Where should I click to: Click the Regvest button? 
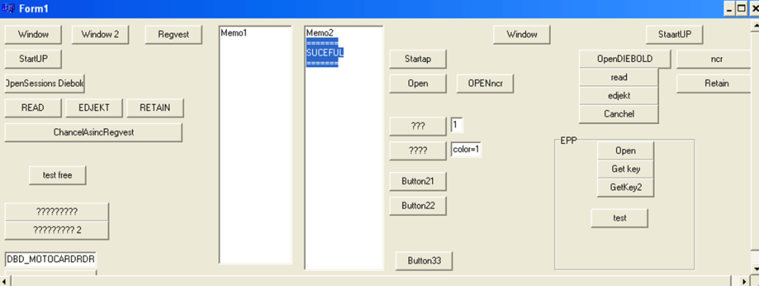[x=173, y=34]
